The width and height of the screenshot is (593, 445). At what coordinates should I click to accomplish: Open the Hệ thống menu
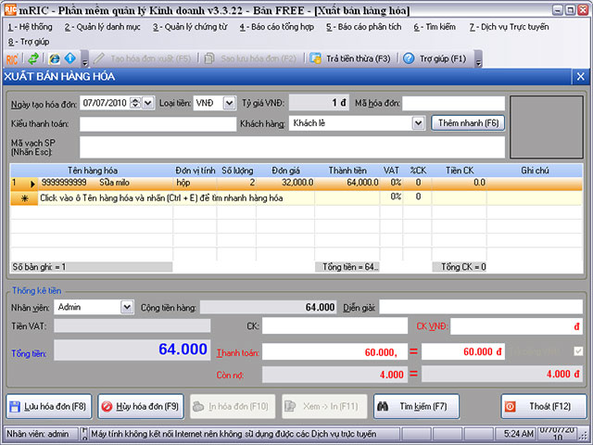[x=32, y=27]
